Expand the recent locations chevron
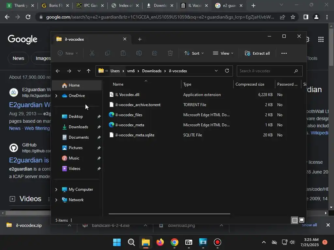Screen dimensions: 334x250 click(x=79, y=71)
